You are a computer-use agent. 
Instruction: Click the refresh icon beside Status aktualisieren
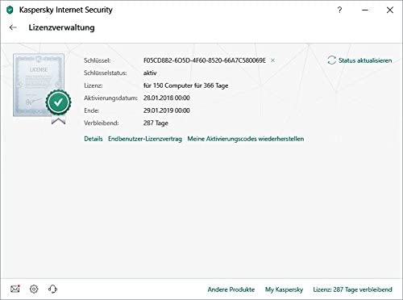click(331, 60)
